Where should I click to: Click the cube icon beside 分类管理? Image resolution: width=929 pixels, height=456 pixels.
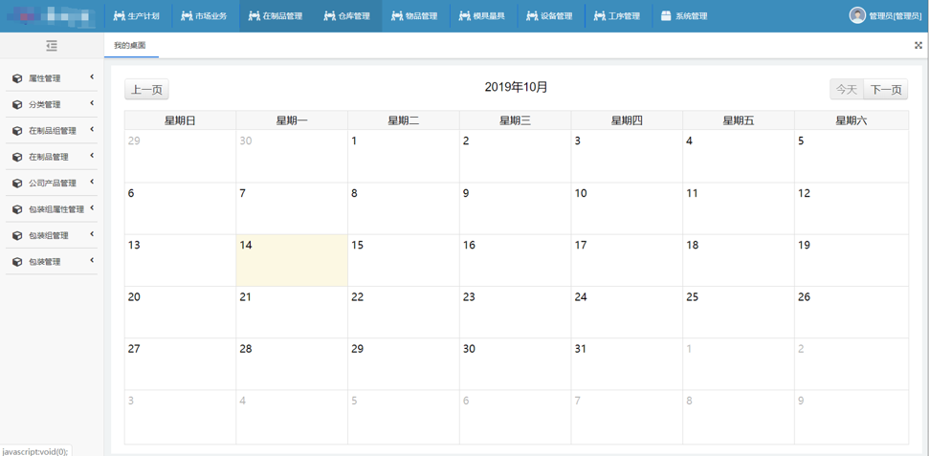tap(17, 105)
